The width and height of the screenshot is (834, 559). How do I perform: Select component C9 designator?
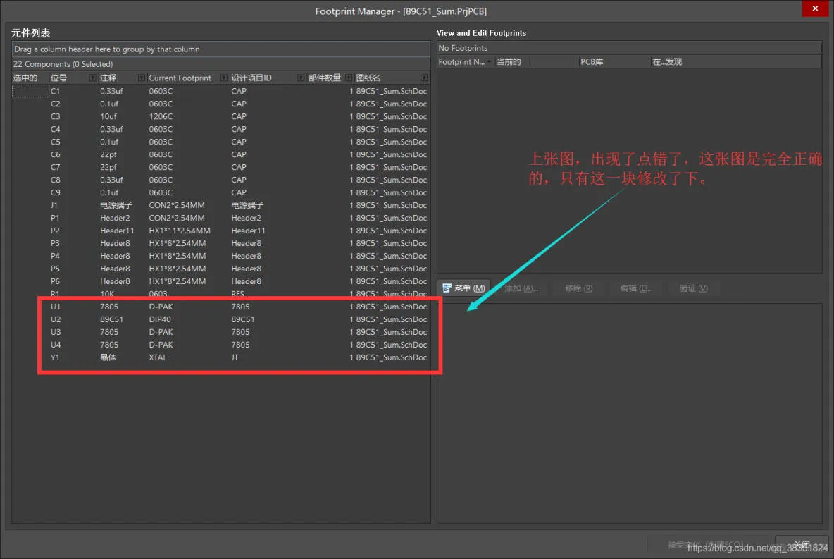[x=56, y=192]
